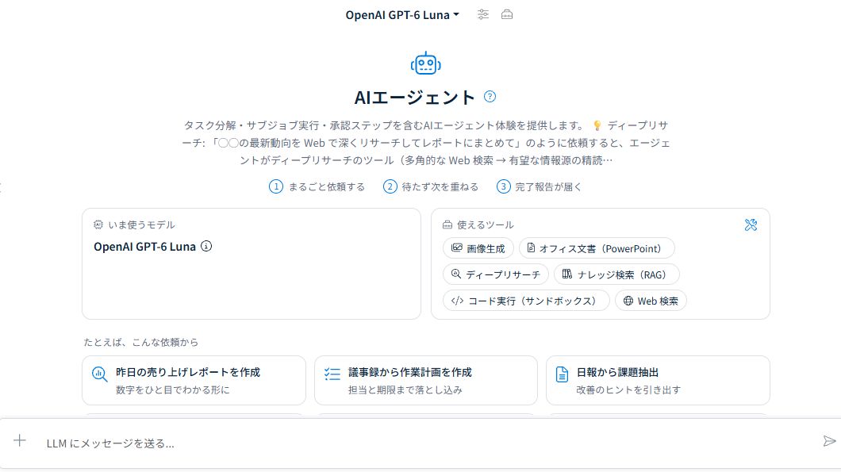The height and width of the screenshot is (472, 841).
Task: Click 改善のヒントを引き出す subtitle
Action: [628, 390]
